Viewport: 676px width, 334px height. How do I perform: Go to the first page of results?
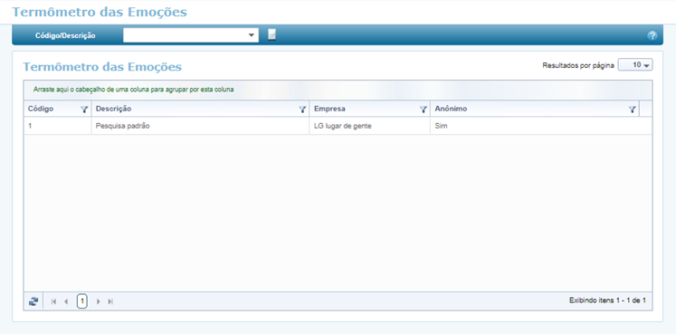(x=54, y=301)
